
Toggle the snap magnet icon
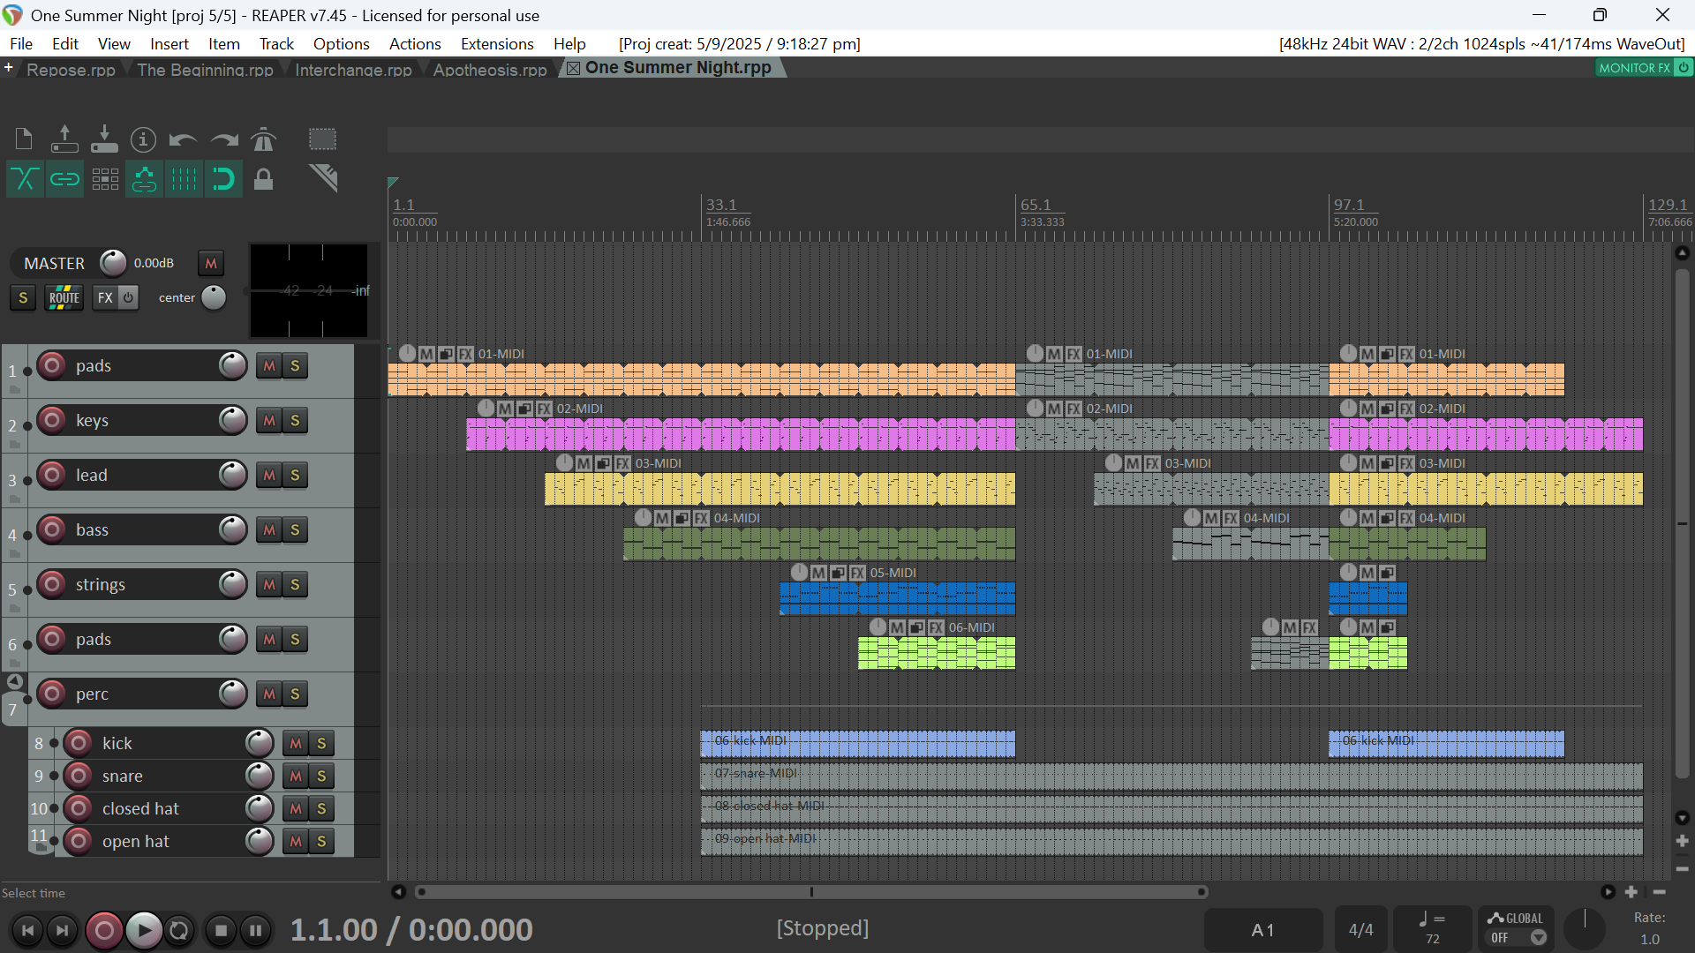click(x=223, y=180)
